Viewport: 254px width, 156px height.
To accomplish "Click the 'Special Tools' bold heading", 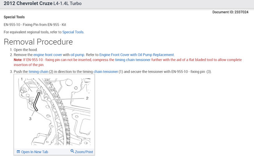I will tap(14, 17).
